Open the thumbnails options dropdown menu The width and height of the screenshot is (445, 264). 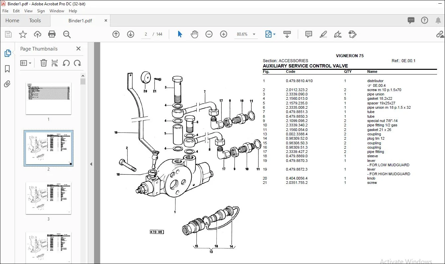(x=26, y=63)
